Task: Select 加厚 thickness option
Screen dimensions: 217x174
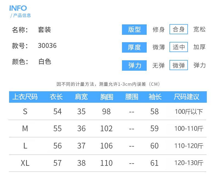Action: 199,47
